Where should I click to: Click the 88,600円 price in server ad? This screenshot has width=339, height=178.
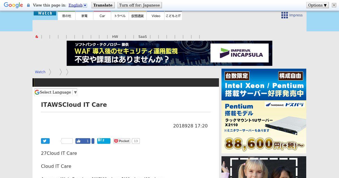tap(264, 144)
